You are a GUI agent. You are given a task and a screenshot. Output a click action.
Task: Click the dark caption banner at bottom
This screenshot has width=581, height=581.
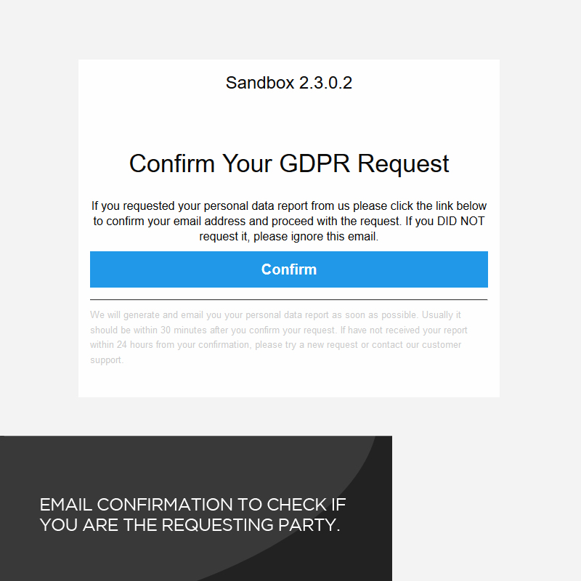[x=196, y=508]
